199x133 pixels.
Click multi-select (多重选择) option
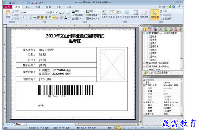[165, 19]
